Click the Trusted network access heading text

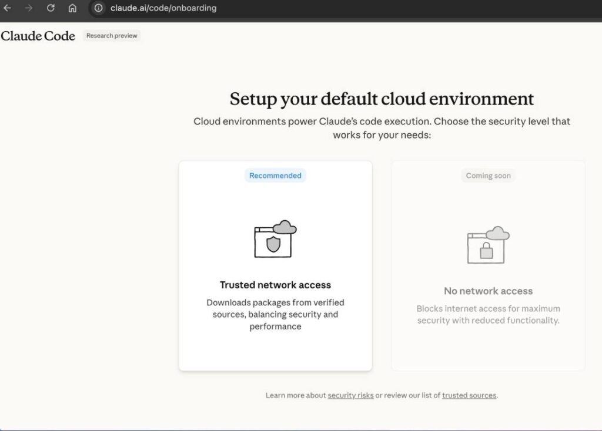click(x=275, y=284)
